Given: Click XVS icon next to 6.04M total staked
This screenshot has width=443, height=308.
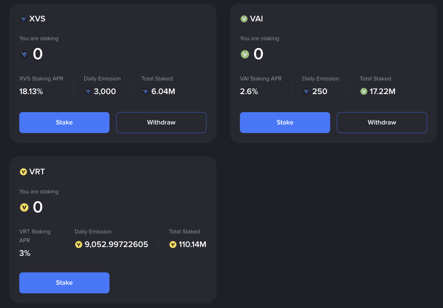Looking at the screenshot, I should click(146, 91).
